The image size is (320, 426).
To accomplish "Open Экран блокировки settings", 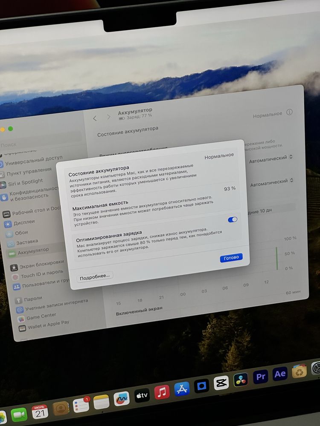I will pyautogui.click(x=37, y=265).
